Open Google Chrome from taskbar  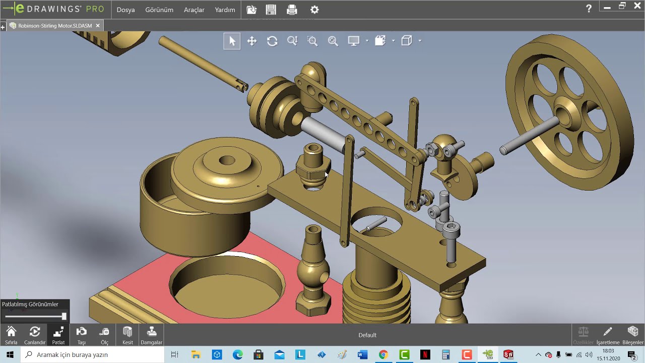383,355
